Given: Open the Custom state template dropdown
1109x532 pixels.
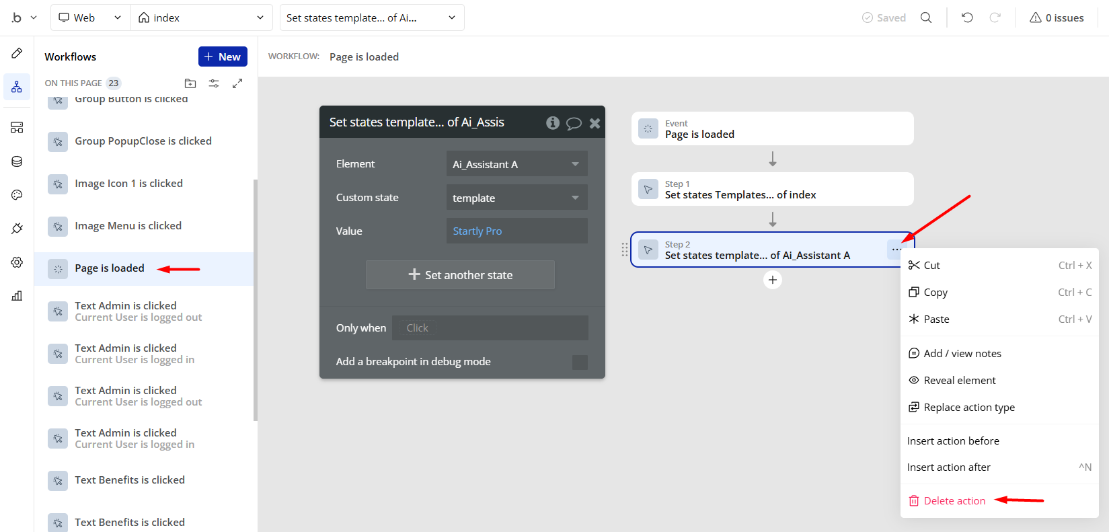Looking at the screenshot, I should click(517, 198).
